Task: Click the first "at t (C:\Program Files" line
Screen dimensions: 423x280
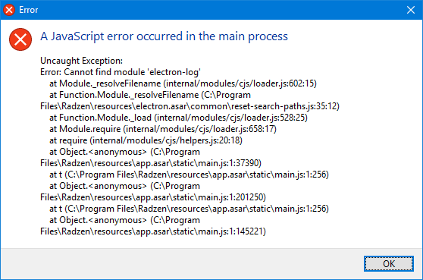Action: (189, 175)
